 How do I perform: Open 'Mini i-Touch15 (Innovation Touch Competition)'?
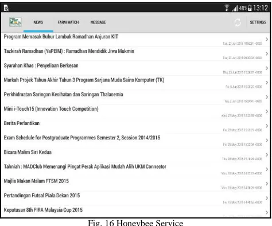click(x=51, y=109)
